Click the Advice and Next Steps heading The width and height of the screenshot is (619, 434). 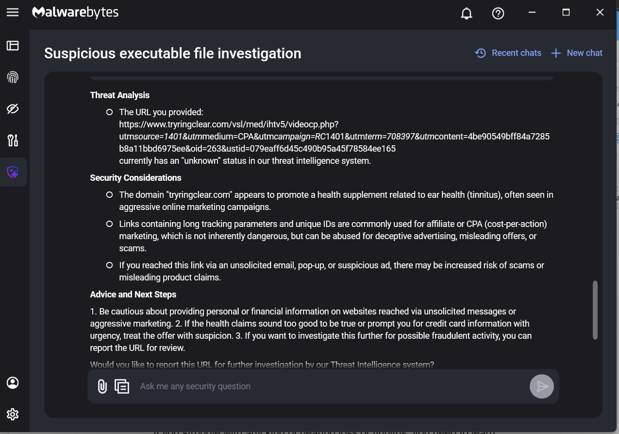tap(133, 295)
